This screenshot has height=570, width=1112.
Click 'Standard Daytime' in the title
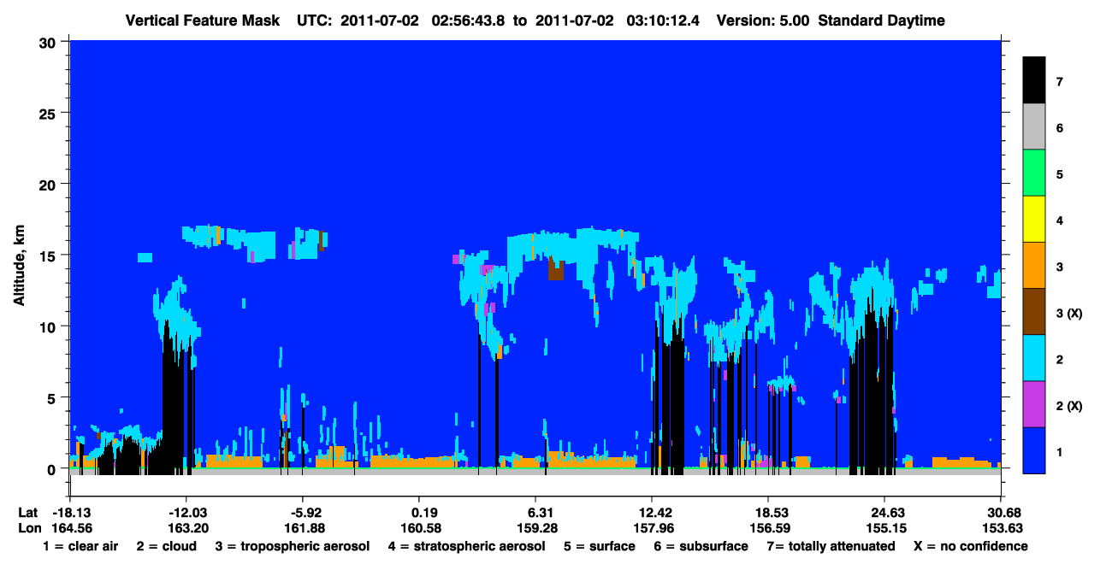[x=881, y=21]
